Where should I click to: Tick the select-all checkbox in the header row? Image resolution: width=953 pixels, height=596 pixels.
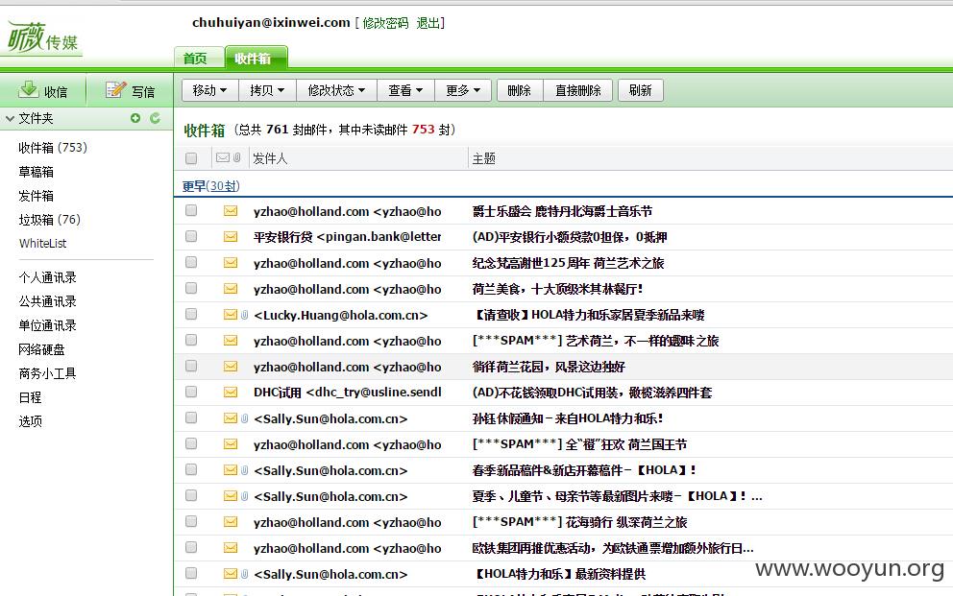(x=191, y=158)
